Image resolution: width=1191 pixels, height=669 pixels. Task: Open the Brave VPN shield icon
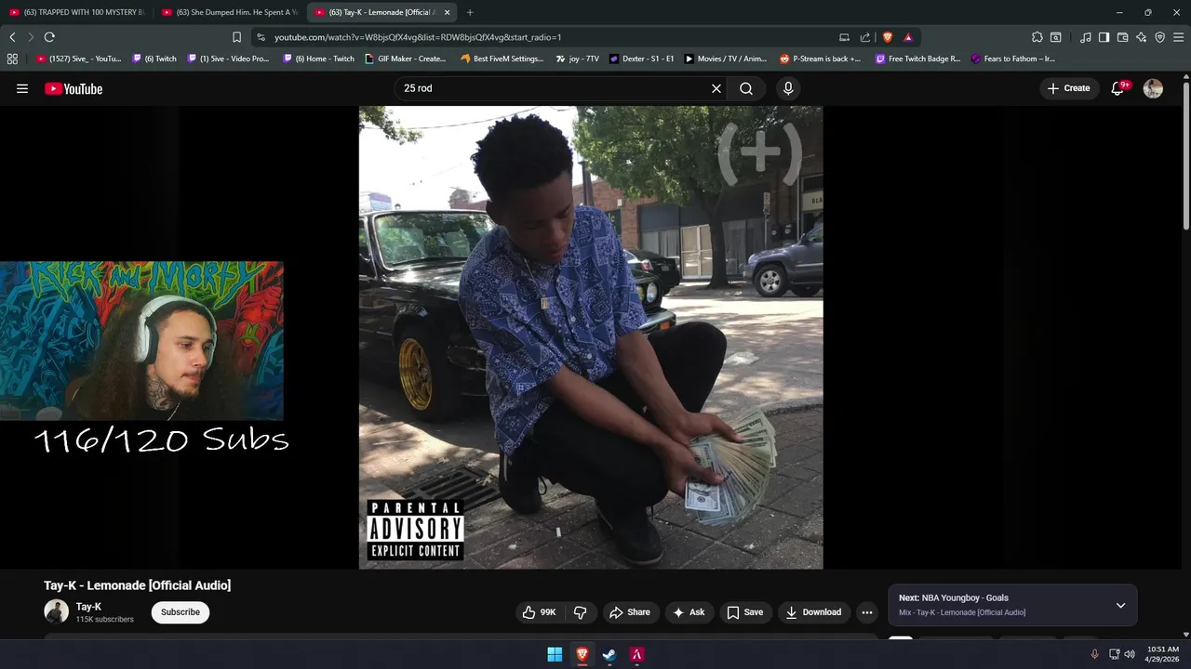1160,37
